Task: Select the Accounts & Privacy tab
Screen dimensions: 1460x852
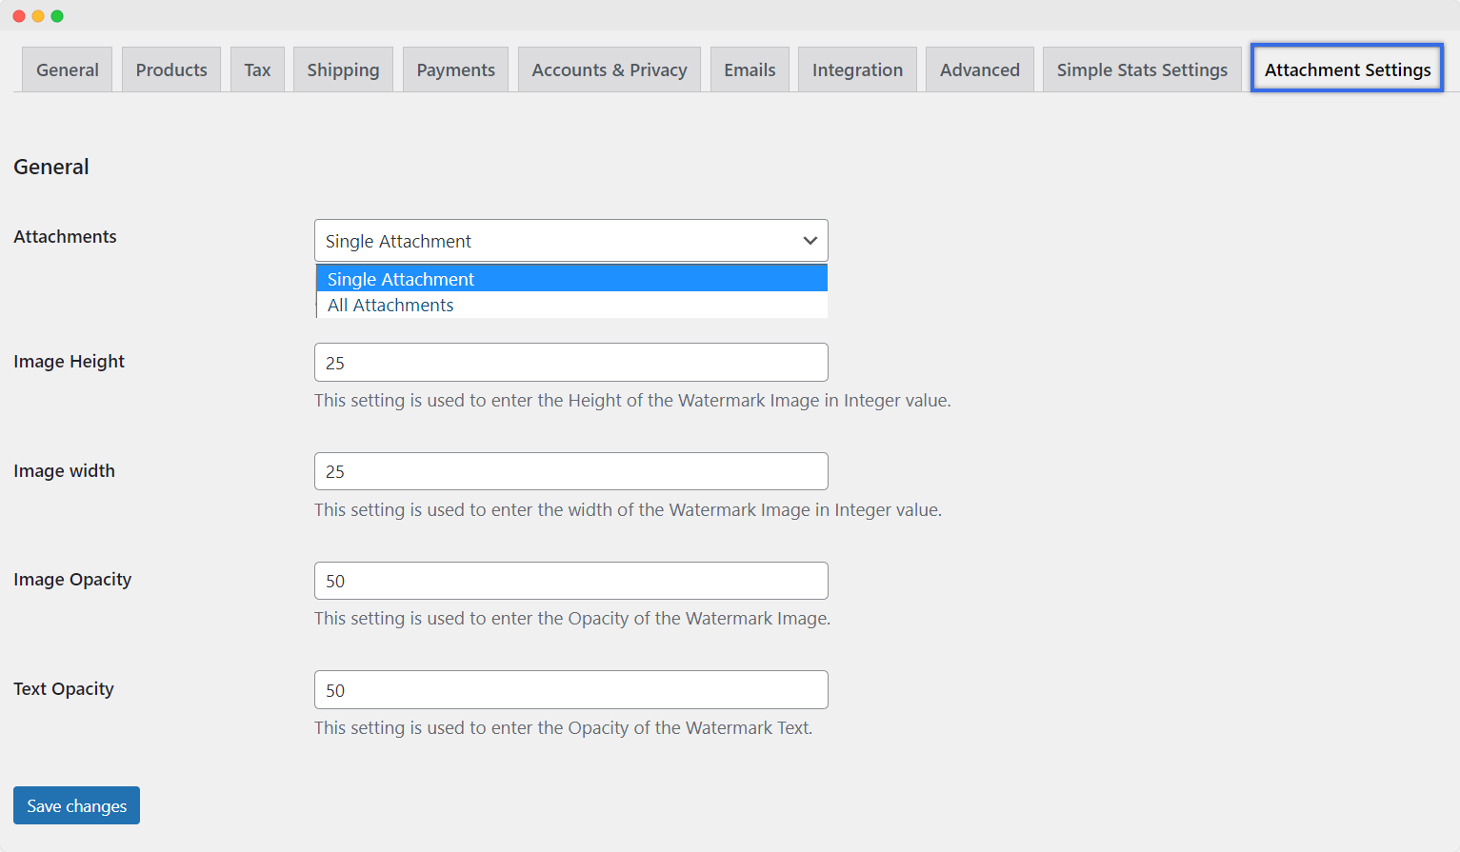Action: (x=609, y=69)
